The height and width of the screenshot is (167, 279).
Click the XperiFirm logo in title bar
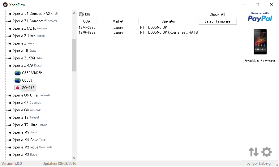coord(5,5)
